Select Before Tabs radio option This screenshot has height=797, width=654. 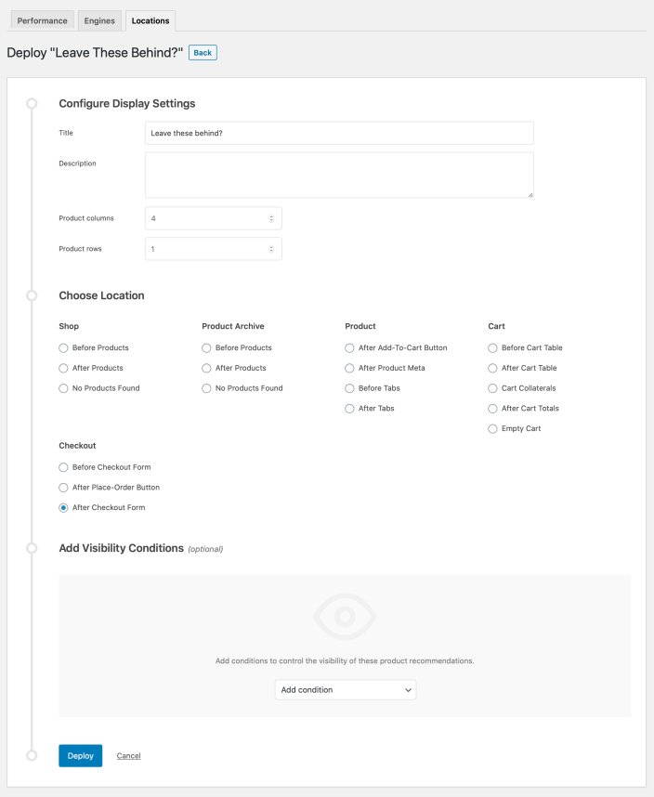349,388
